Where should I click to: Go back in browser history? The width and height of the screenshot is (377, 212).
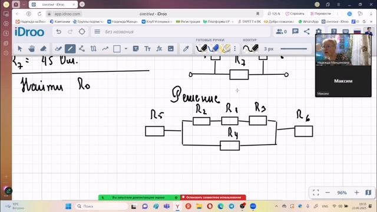(18, 14)
